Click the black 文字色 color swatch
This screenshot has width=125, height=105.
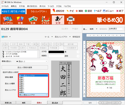56,52
